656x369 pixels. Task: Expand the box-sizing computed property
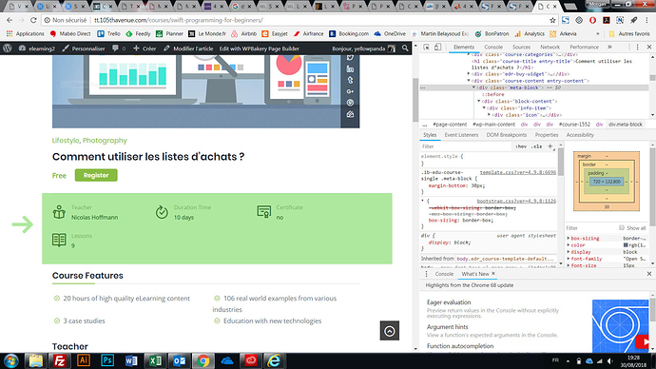coord(569,239)
